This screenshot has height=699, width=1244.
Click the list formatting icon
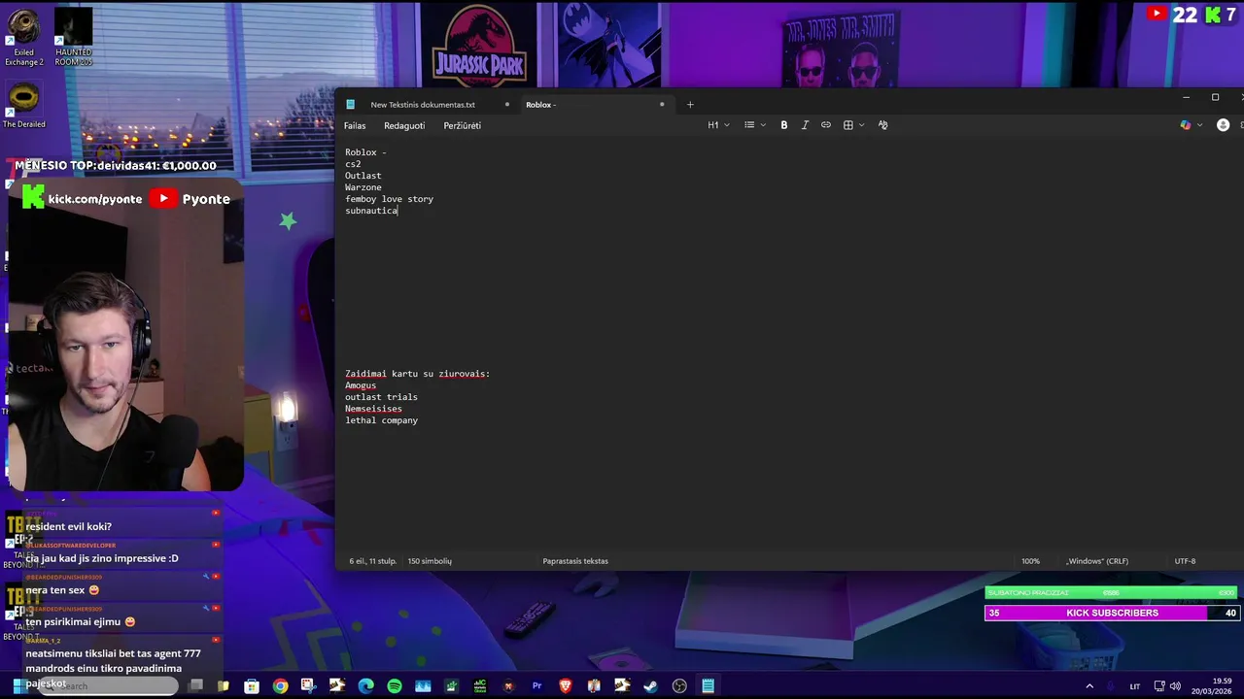click(x=749, y=125)
